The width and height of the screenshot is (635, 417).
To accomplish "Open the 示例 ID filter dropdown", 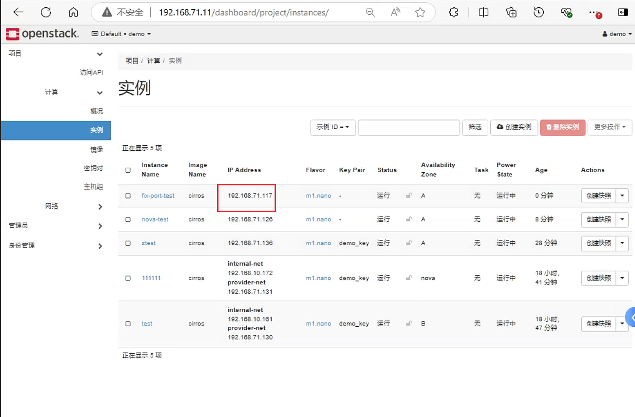I will tap(333, 127).
